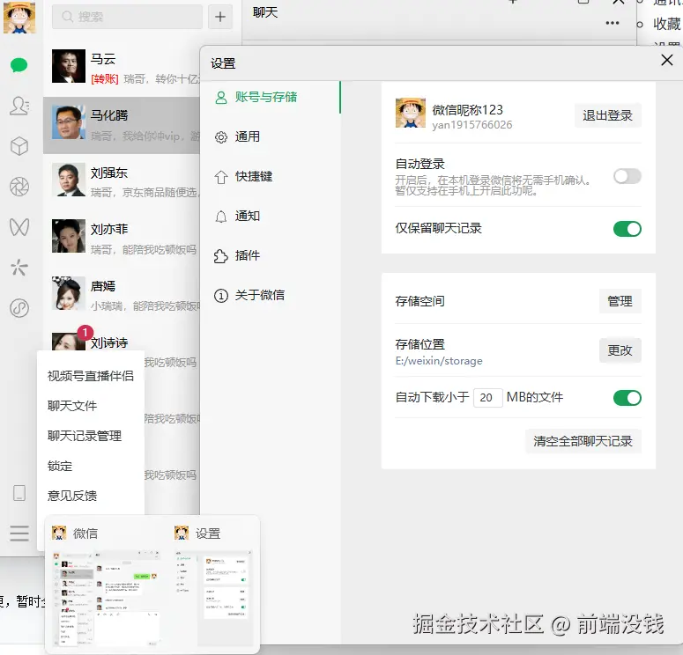This screenshot has width=683, height=655.
Task: Open the chat with 唐嫣
Action: 122,295
